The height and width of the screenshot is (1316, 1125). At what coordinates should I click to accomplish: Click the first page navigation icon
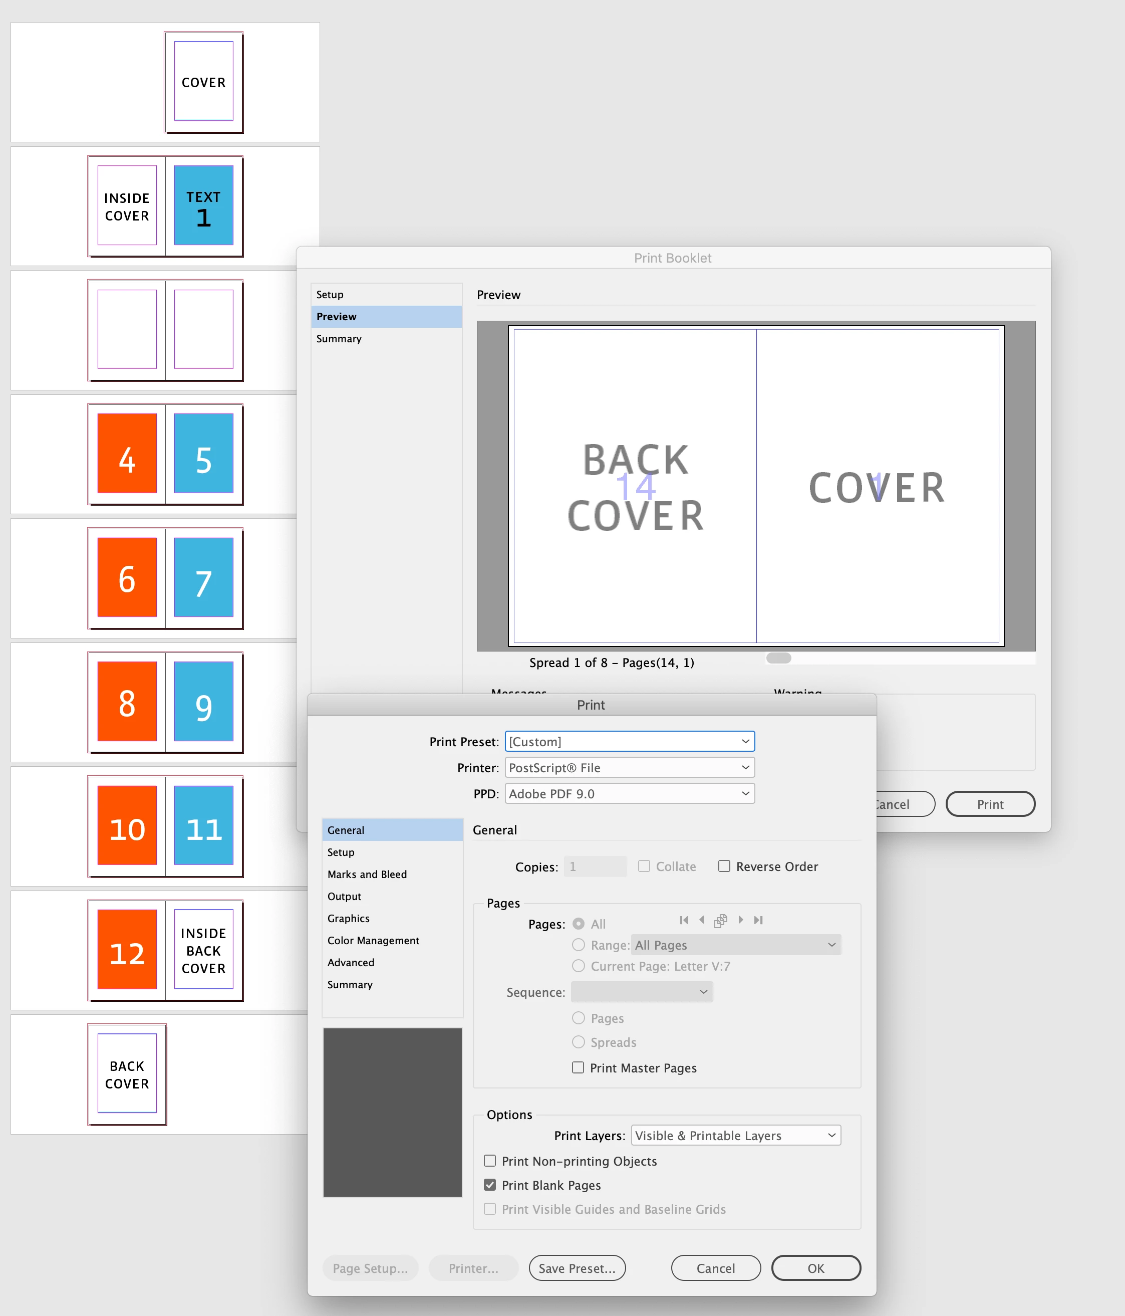(x=684, y=920)
